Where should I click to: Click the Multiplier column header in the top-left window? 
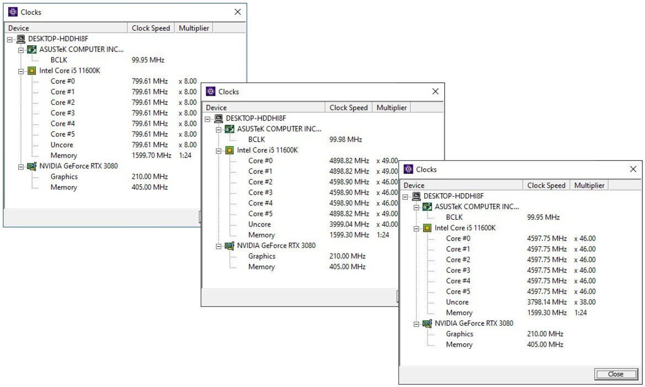[194, 28]
